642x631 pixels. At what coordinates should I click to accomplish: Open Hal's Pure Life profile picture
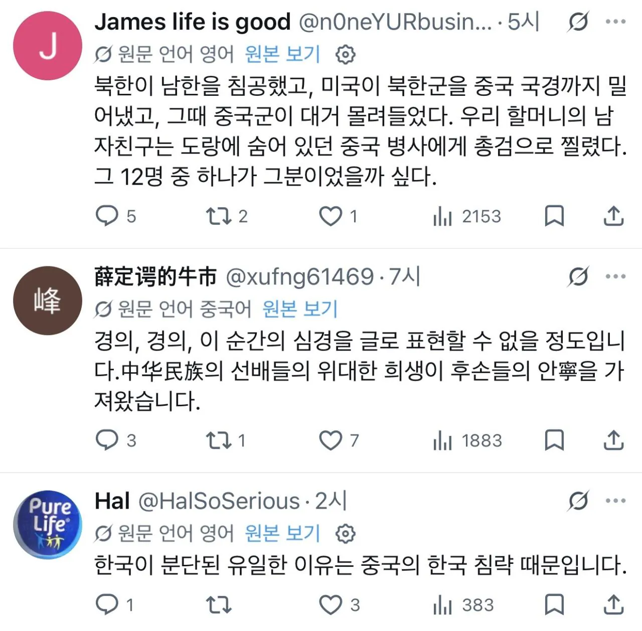pos(48,525)
